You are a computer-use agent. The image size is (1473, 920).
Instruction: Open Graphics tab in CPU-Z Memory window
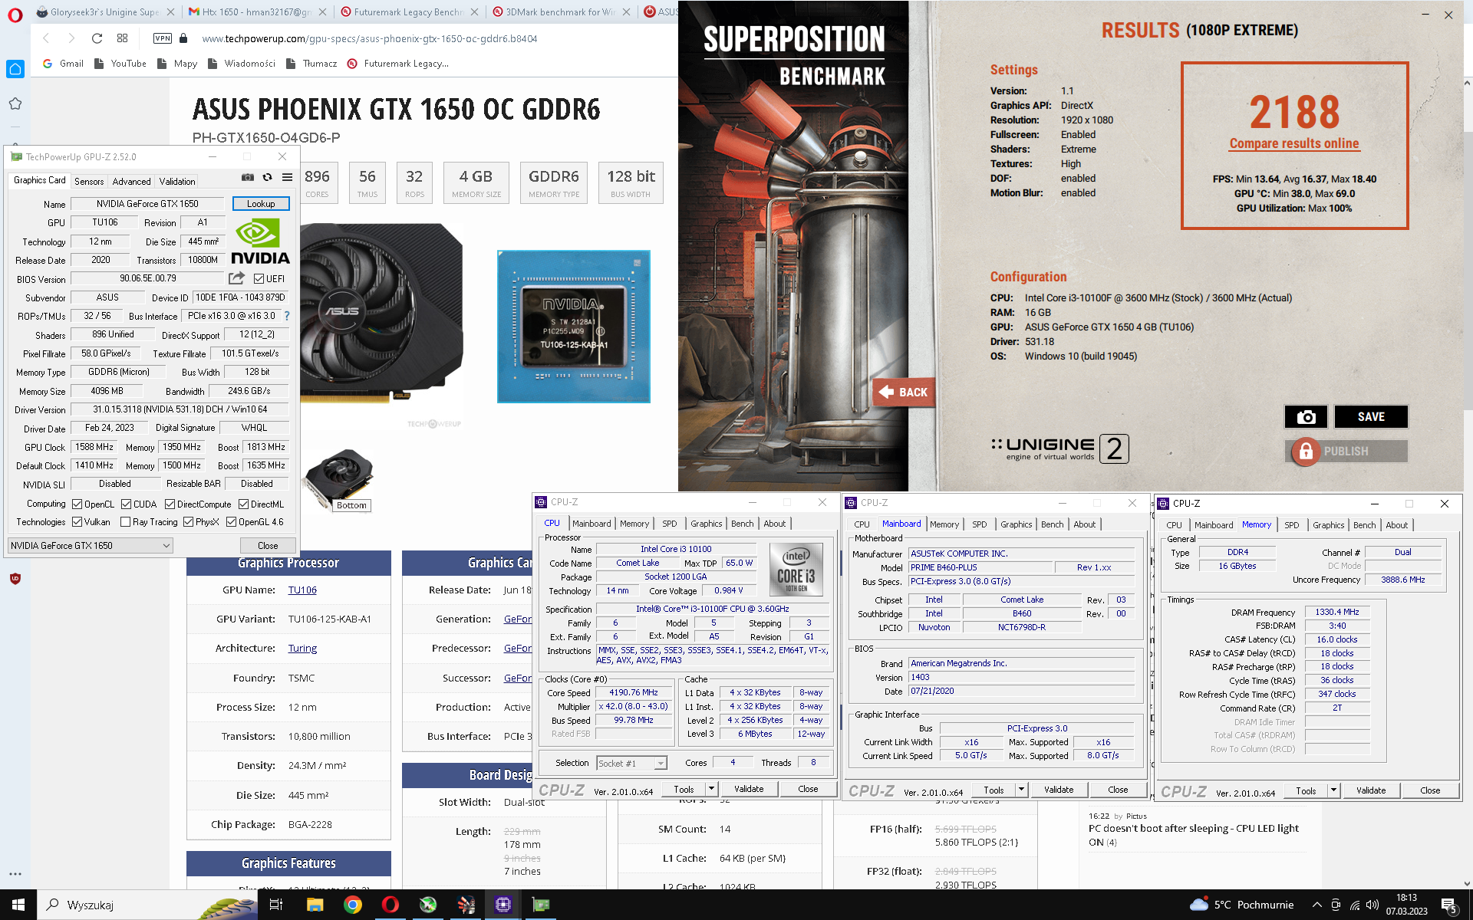point(1328,525)
